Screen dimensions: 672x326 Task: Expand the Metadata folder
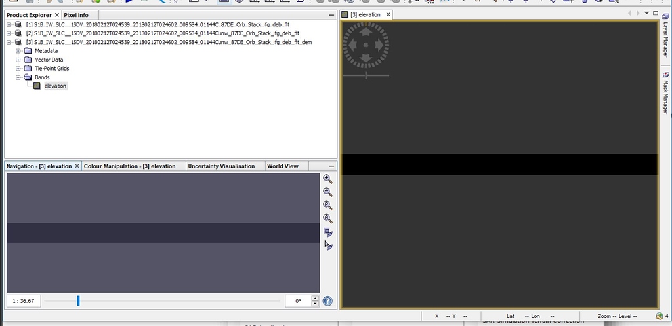click(x=18, y=51)
